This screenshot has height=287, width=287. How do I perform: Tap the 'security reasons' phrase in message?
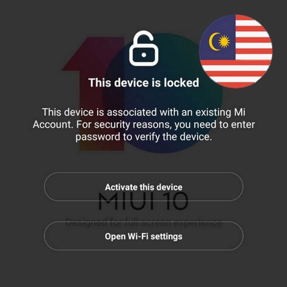133,125
